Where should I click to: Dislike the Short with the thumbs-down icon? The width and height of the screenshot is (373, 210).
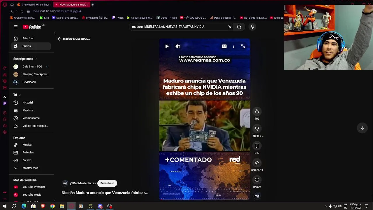pos(257,129)
